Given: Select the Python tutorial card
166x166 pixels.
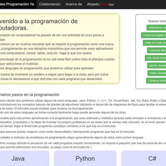Looking at the screenshot, I should coord(85,159).
